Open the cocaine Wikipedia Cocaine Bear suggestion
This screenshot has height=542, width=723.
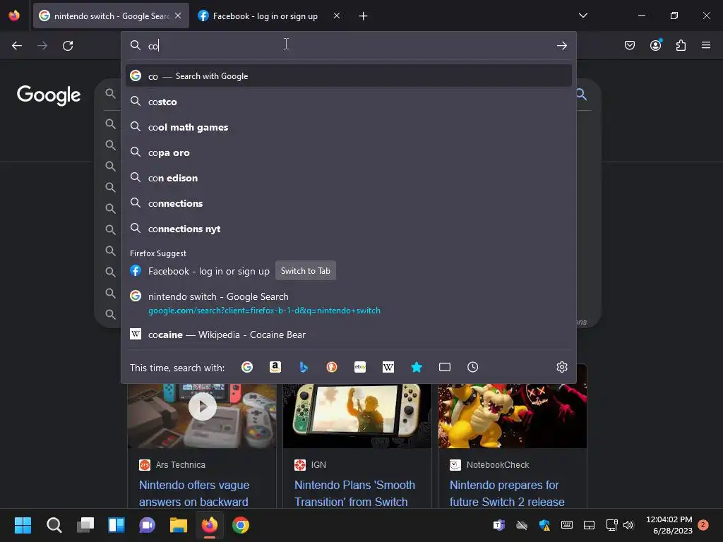[349, 334]
